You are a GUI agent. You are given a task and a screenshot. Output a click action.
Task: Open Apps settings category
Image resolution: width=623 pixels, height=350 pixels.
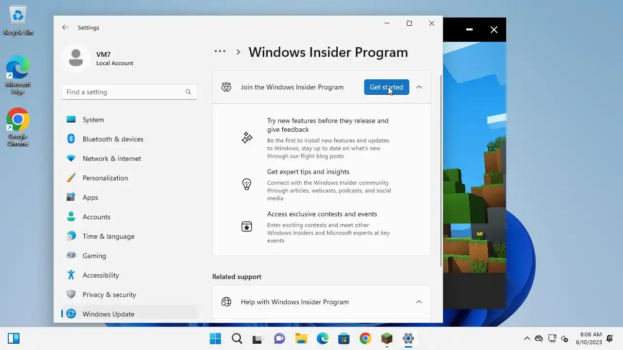click(129, 197)
